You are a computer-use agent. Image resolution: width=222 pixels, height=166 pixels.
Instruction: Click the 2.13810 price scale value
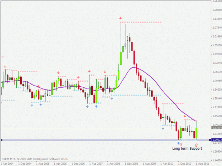tap(217, 19)
